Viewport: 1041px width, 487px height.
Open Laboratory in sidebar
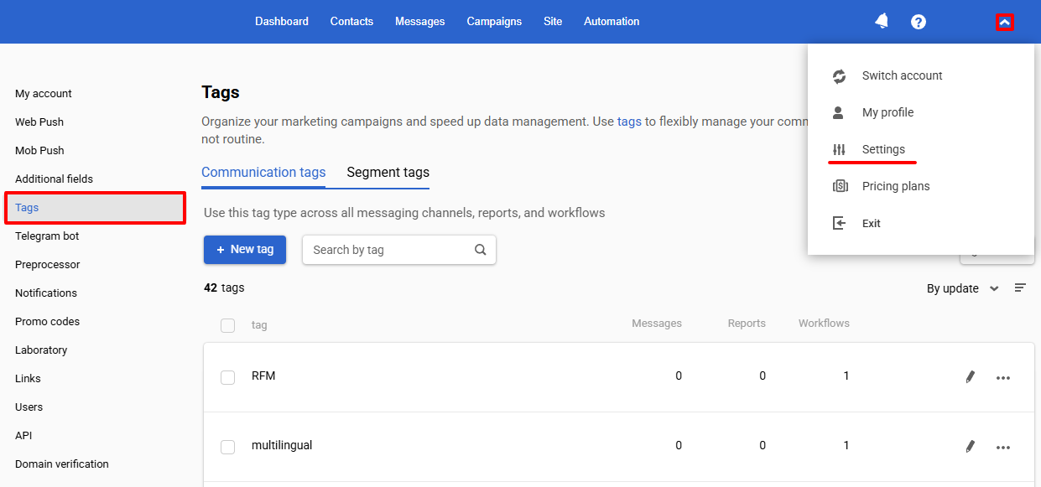click(41, 350)
